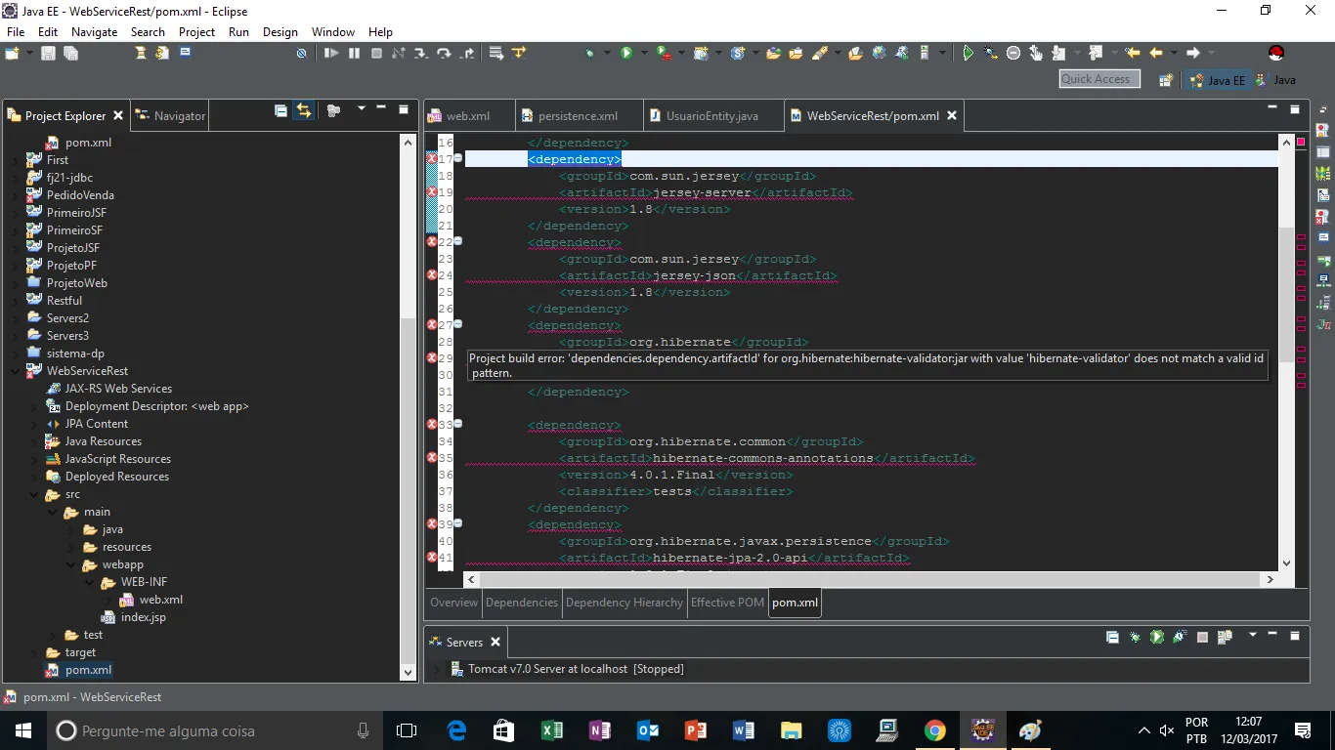Start server in debug mode icon

(1135, 638)
